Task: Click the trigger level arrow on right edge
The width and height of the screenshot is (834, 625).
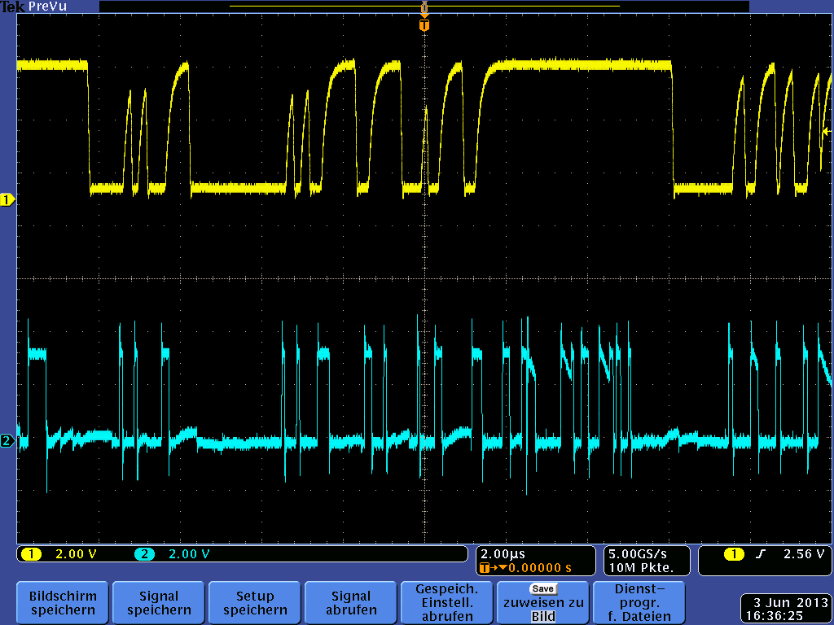Action: pos(826,131)
